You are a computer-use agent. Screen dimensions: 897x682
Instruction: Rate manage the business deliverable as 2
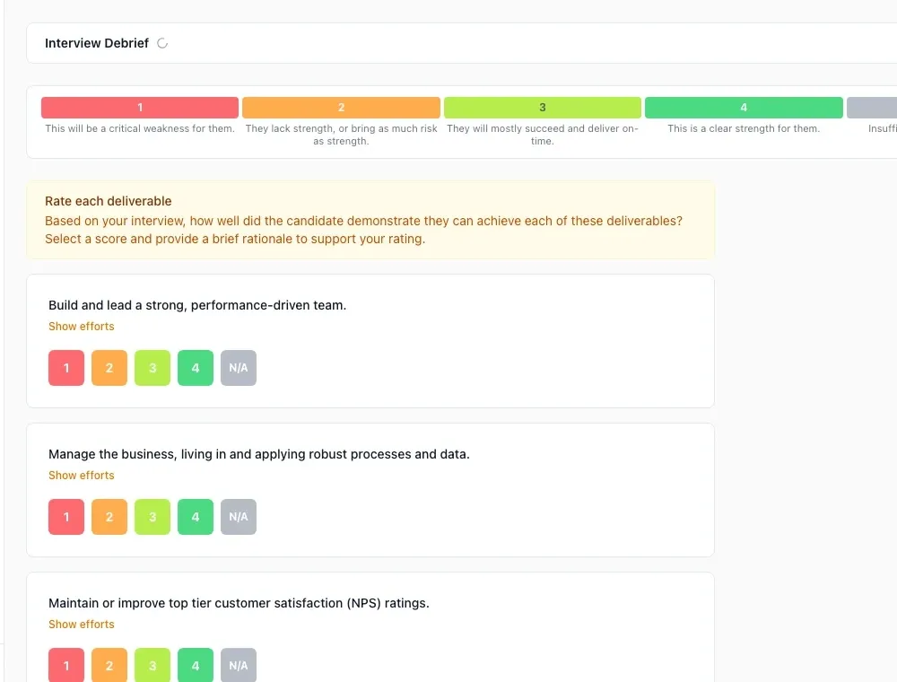(x=109, y=517)
